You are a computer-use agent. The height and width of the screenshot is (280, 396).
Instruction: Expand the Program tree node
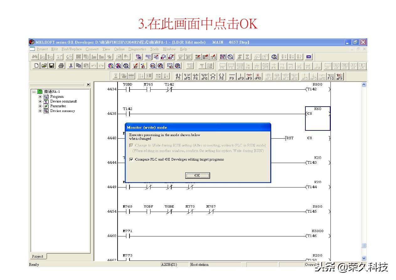[40, 97]
